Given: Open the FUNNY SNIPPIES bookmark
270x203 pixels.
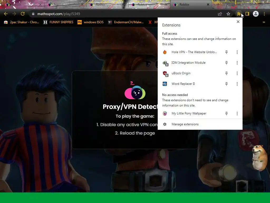Looking at the screenshot, I should [x=58, y=22].
